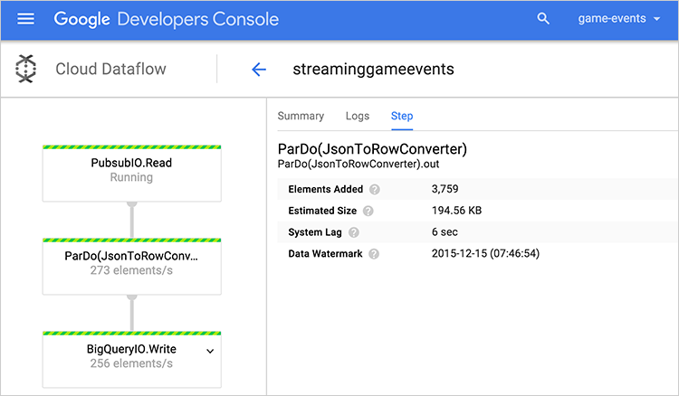Switch to the Logs tab
Viewport: 679px width, 396px height.
(x=358, y=116)
